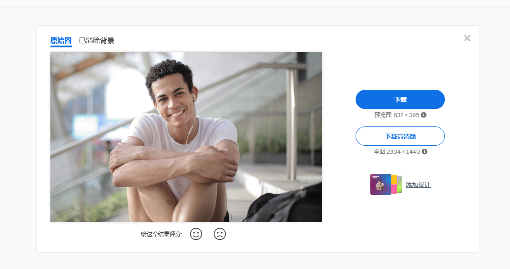Click the 预览图 632 × 395 size label

coord(397,115)
